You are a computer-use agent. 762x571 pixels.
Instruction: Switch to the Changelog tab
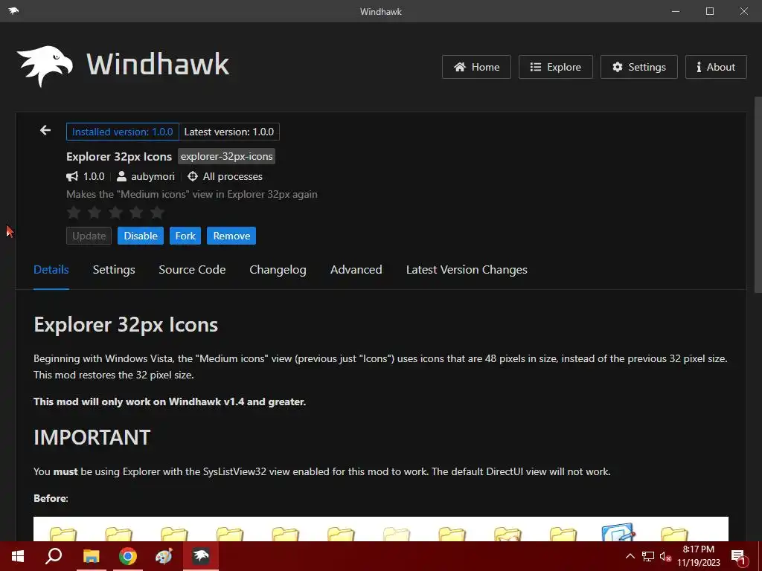pyautogui.click(x=278, y=269)
